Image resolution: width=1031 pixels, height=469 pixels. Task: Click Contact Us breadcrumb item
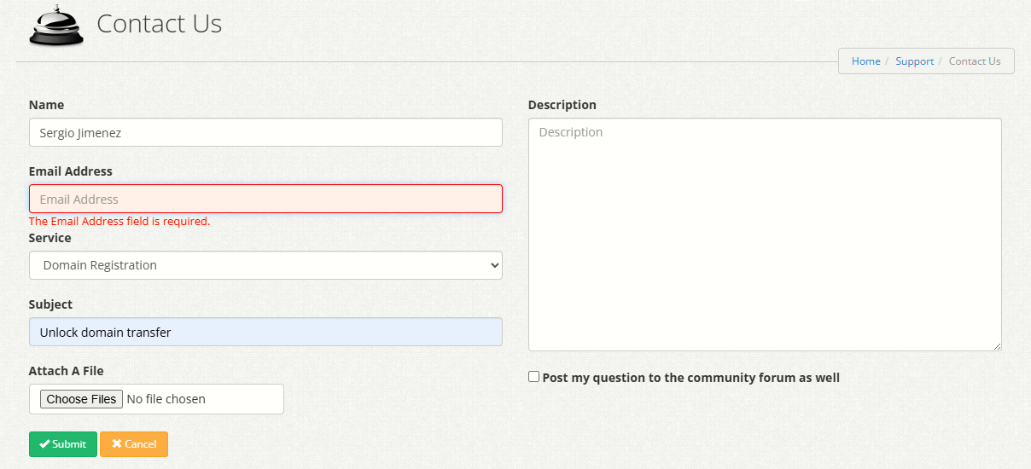[x=975, y=61]
